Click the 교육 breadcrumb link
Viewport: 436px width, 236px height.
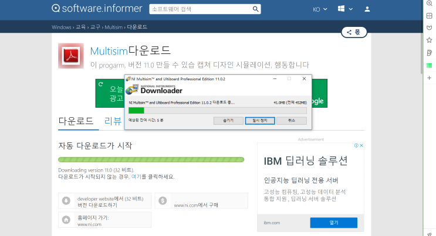(80, 27)
